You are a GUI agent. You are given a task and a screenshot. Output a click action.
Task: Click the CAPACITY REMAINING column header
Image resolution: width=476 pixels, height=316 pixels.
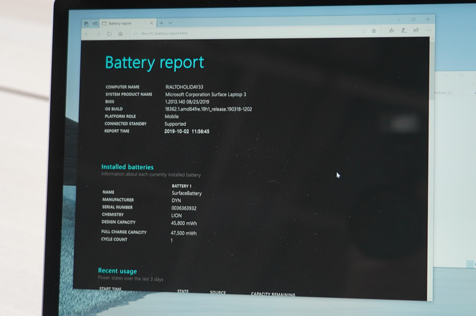[273, 294]
